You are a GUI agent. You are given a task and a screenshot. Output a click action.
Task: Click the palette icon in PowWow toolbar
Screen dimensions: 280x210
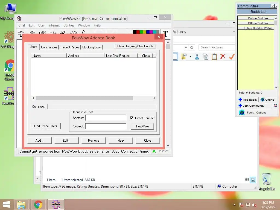[63, 33]
